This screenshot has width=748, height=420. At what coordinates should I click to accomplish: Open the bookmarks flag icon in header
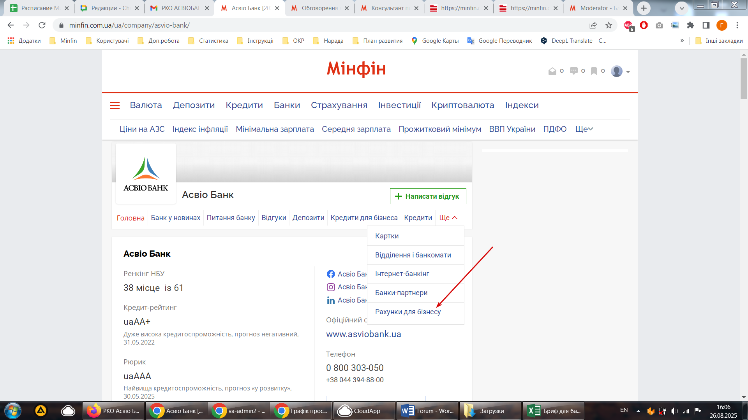594,71
